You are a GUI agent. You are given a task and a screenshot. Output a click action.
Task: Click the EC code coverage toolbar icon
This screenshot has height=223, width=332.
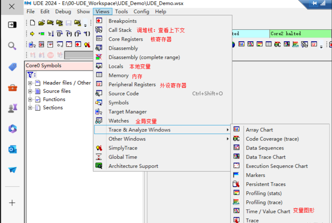tap(278, 44)
